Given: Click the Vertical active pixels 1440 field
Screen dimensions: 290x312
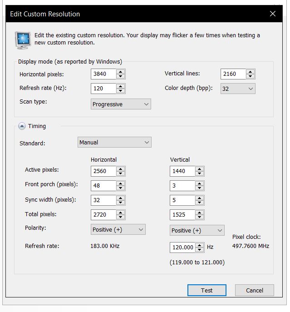Looking at the screenshot, I should pos(182,171).
